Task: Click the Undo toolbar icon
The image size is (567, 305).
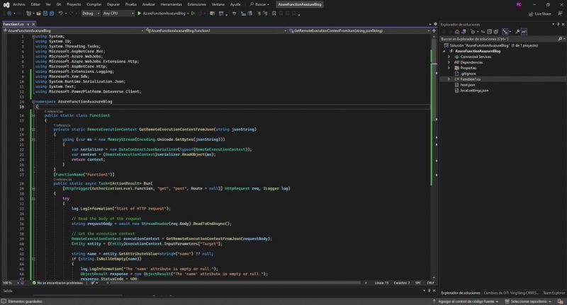Action: (x=60, y=13)
